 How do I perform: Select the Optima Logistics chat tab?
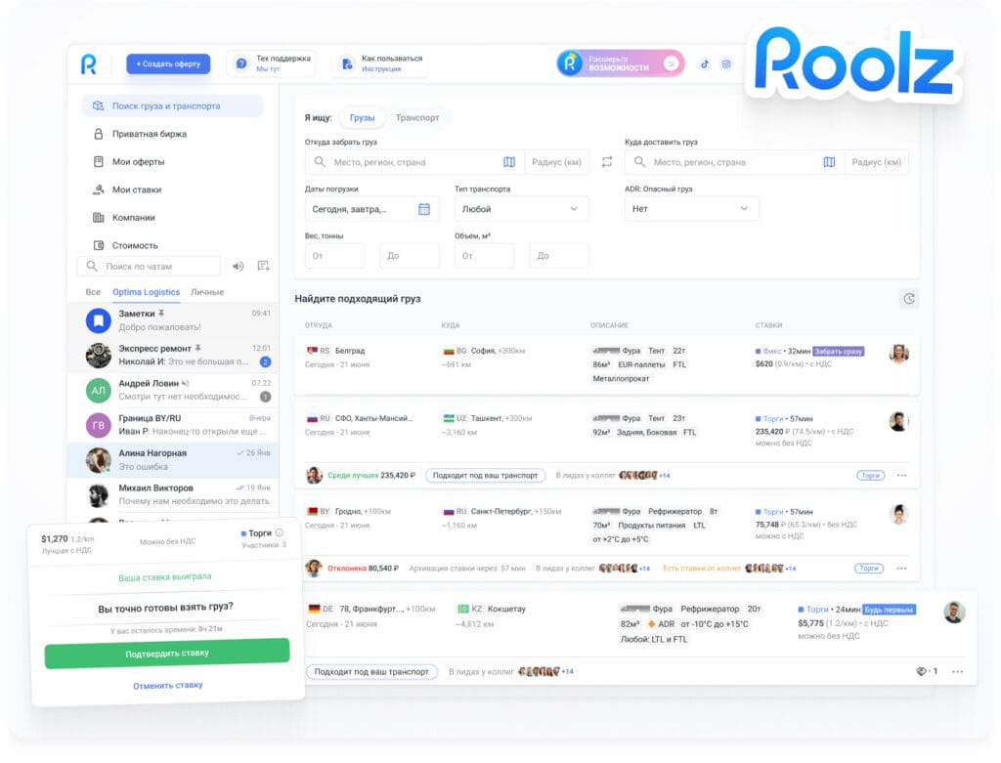pos(148,292)
